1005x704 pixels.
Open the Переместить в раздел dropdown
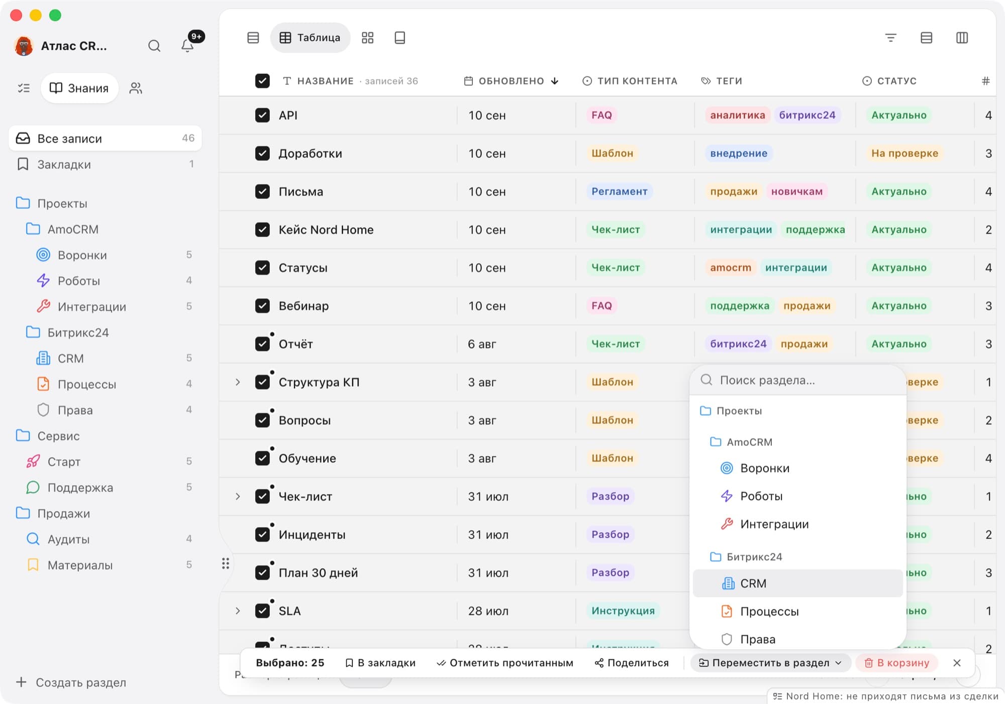coord(770,663)
